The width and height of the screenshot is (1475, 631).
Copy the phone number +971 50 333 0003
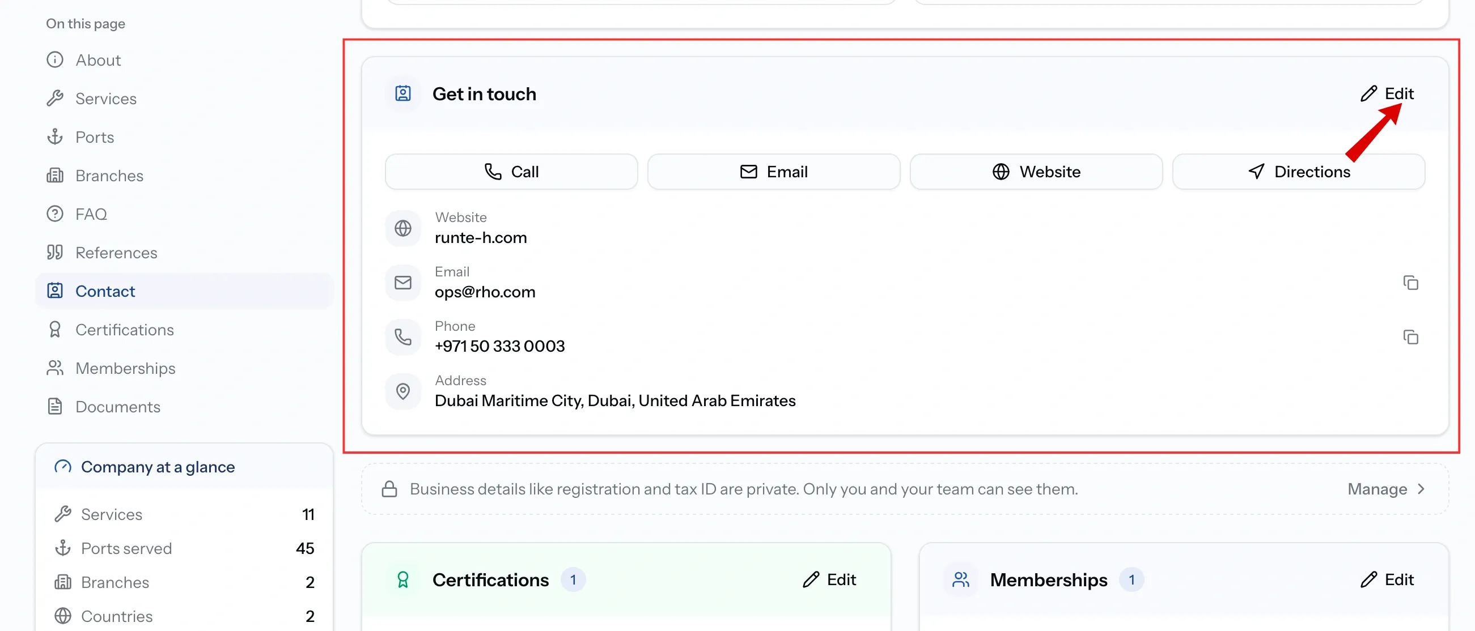click(1410, 337)
